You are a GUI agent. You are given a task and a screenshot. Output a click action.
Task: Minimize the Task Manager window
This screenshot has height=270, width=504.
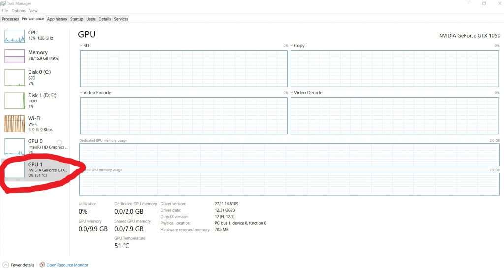(469, 3)
